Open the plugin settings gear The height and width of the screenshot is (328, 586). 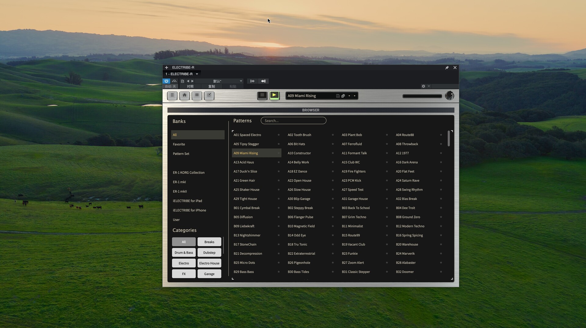click(423, 86)
